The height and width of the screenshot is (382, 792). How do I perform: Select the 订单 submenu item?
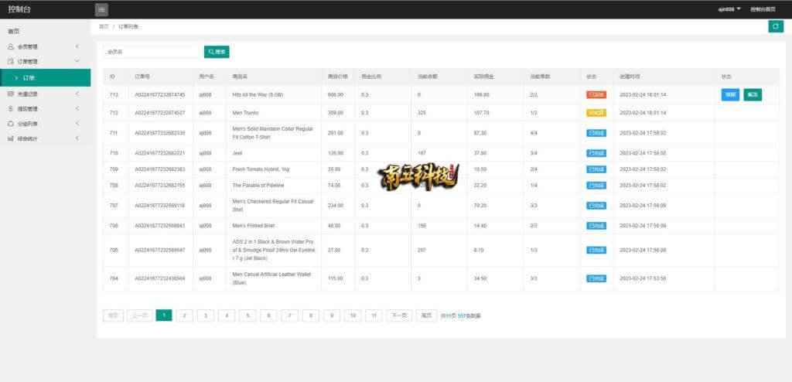tap(29, 77)
